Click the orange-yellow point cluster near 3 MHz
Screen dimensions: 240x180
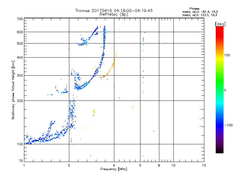tap(94, 113)
